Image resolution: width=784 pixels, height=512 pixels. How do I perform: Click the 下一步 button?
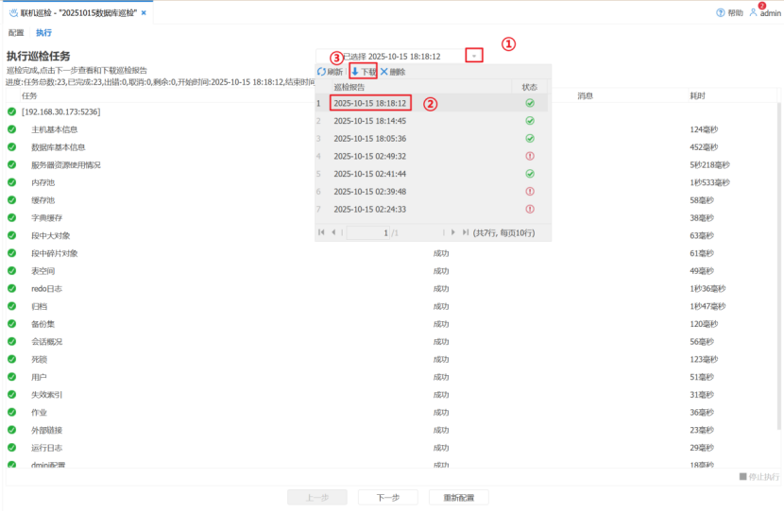pos(388,498)
